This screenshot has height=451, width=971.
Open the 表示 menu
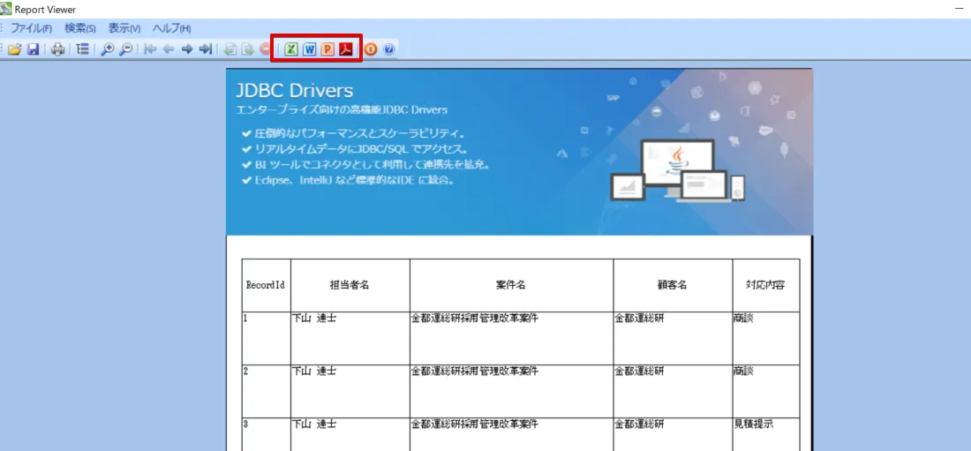pos(124,28)
